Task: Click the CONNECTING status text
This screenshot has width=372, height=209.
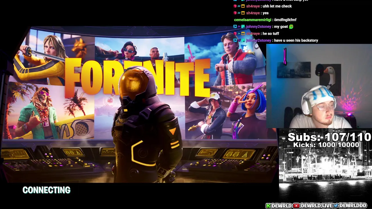Action: [x=46, y=190]
